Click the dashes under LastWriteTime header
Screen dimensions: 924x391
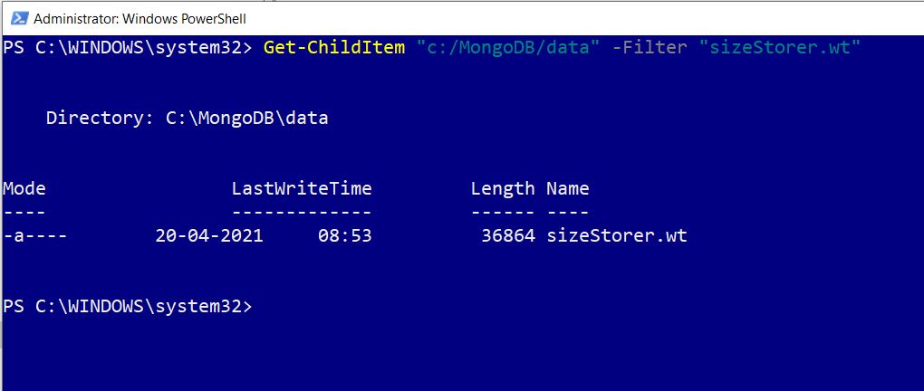pos(302,212)
